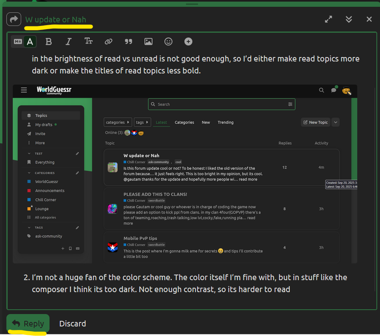The image size is (380, 336).
Task: Switch editor to rich text mode (A)
Action: pos(30,42)
